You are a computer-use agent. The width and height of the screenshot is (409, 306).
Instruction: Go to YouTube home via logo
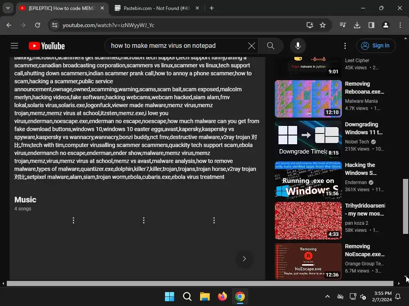pos(47,46)
